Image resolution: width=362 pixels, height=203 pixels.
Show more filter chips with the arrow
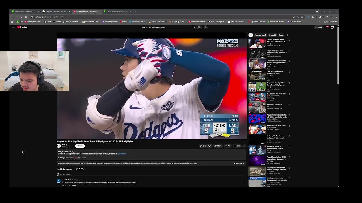pos(287,35)
